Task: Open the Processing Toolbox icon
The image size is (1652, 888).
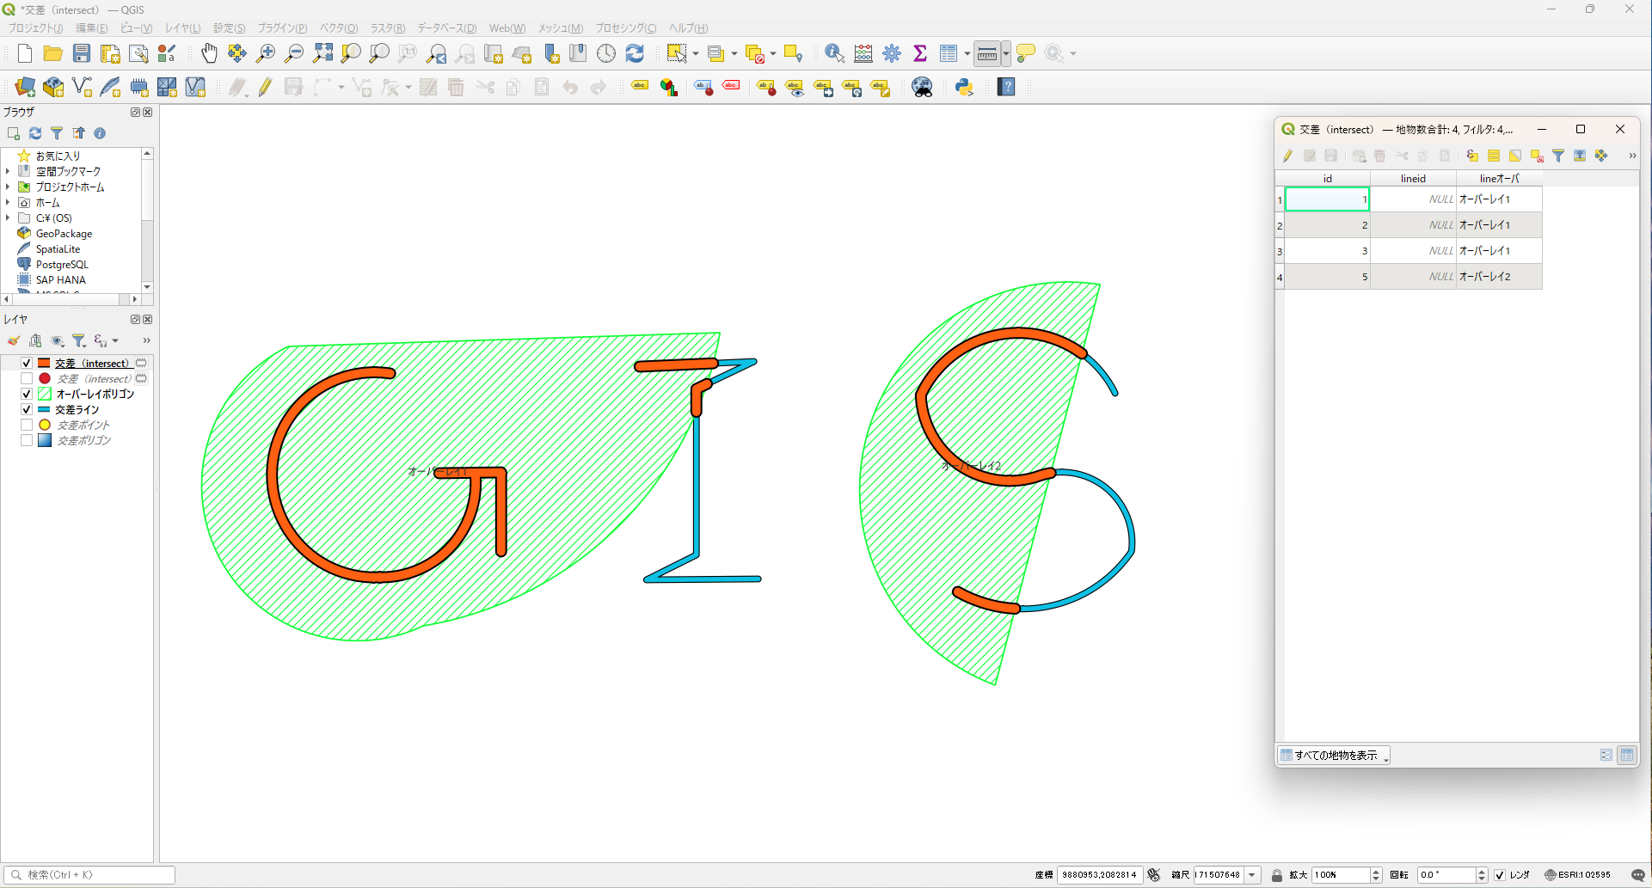Action: pyautogui.click(x=892, y=53)
